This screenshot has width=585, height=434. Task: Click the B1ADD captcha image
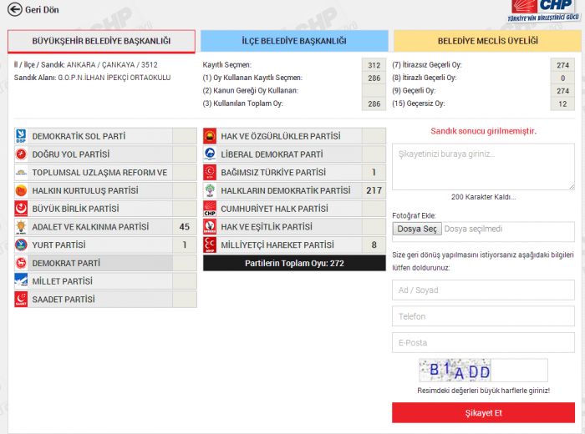click(x=455, y=370)
